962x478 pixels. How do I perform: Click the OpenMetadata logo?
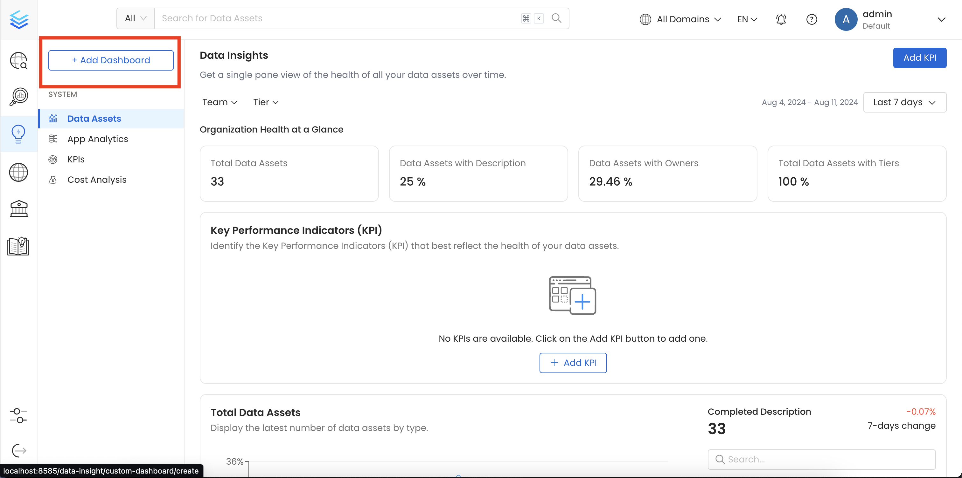pyautogui.click(x=19, y=19)
